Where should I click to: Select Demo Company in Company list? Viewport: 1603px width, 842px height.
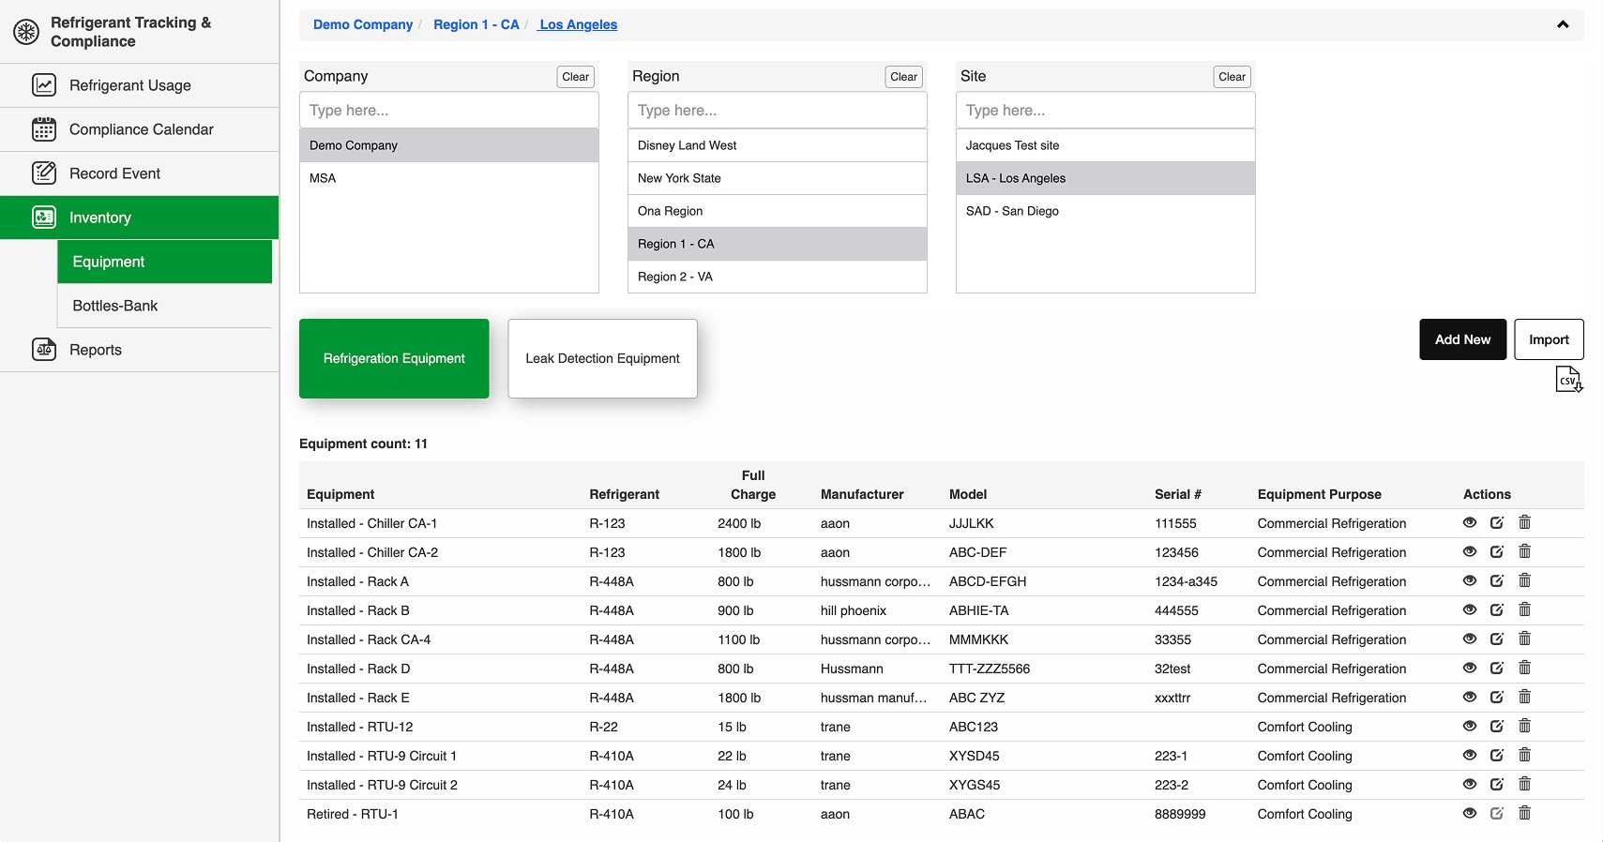(449, 145)
